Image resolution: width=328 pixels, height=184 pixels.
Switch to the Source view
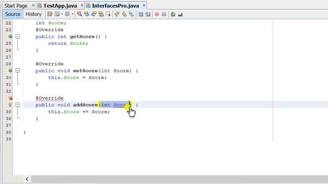(13, 14)
